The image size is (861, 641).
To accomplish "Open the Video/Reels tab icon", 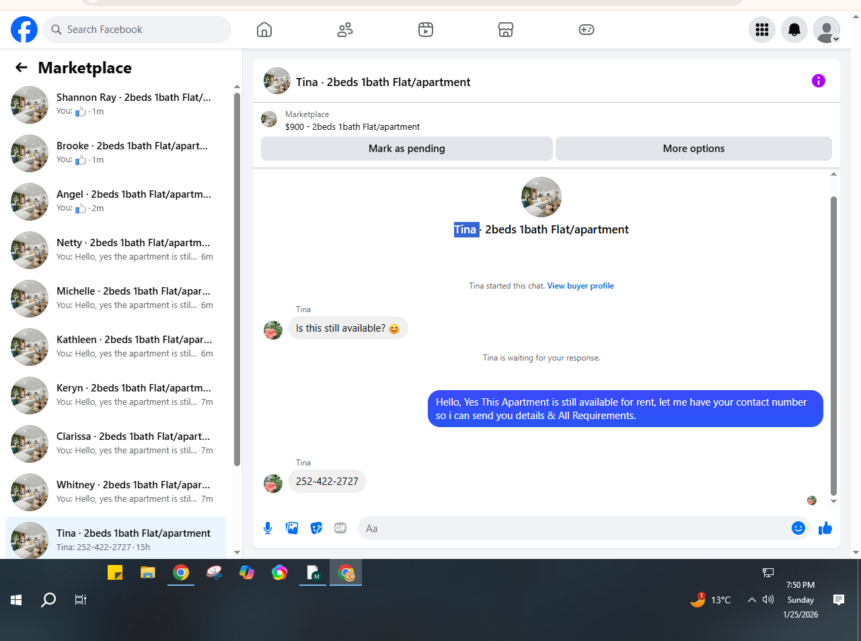I will tap(426, 30).
